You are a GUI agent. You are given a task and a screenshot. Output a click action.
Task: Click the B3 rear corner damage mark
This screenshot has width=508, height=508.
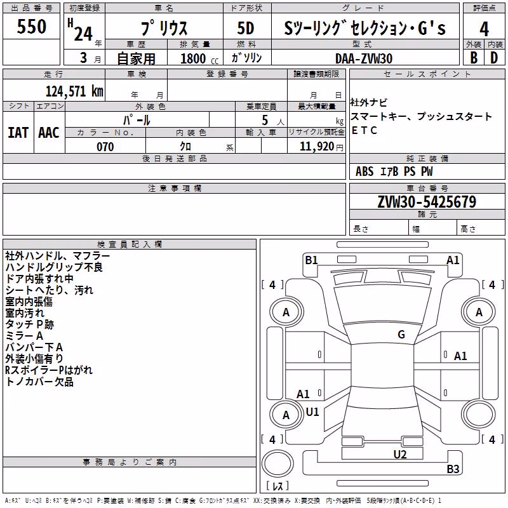pyautogui.click(x=453, y=469)
